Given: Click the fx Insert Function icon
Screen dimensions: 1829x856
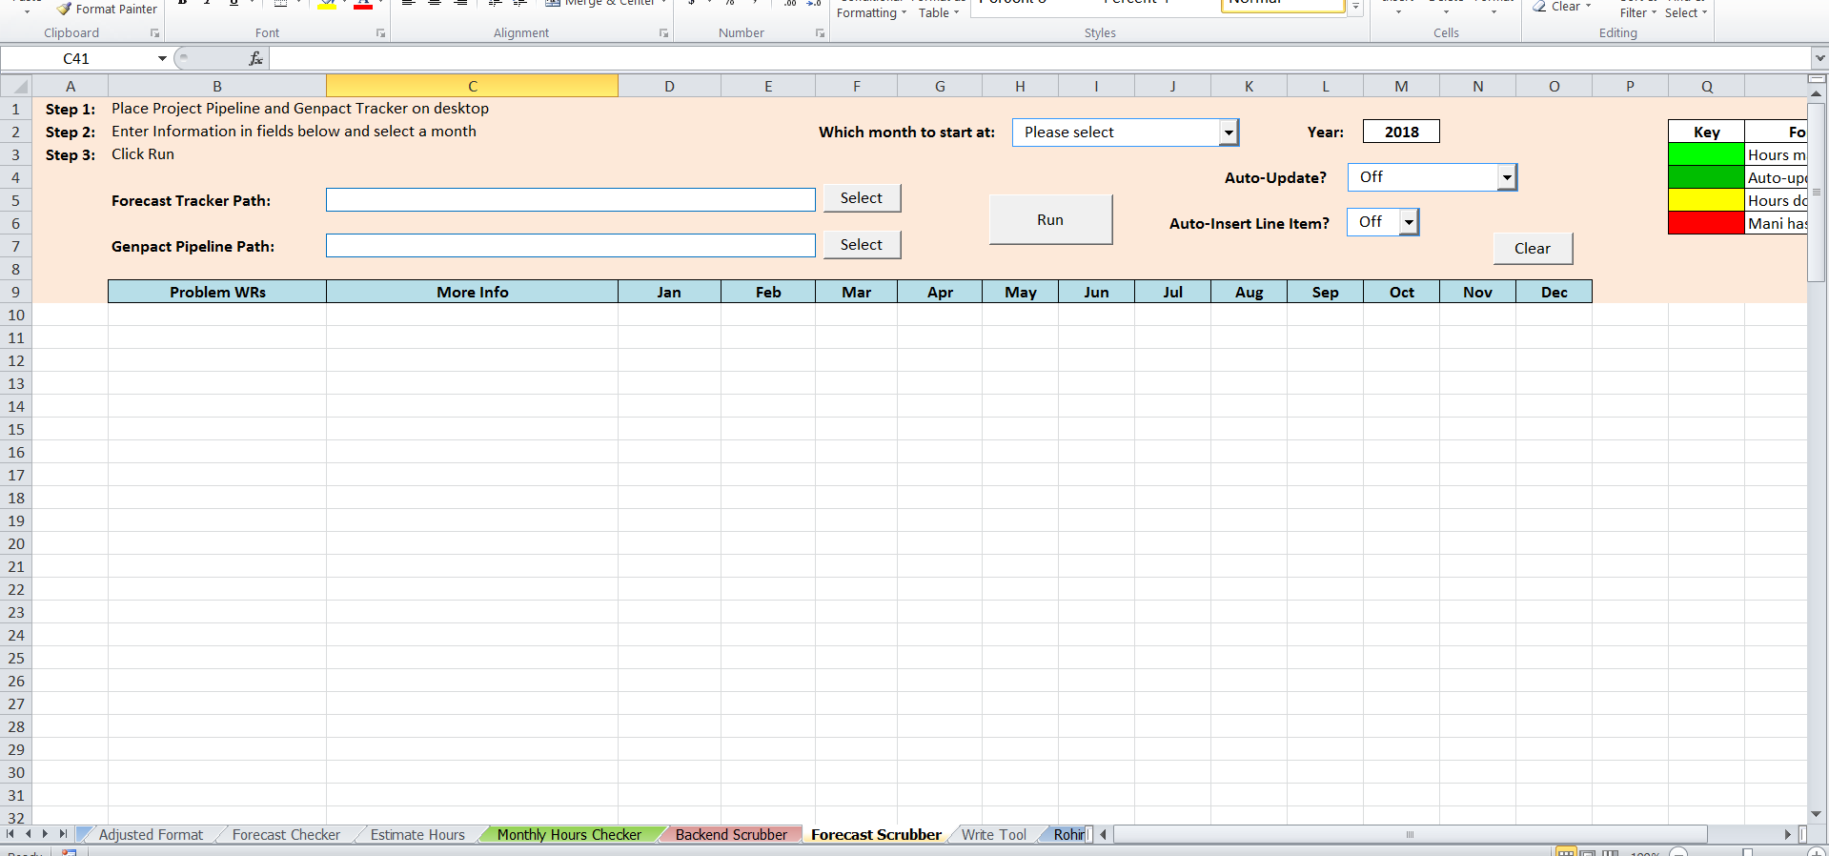Looking at the screenshot, I should 255,58.
